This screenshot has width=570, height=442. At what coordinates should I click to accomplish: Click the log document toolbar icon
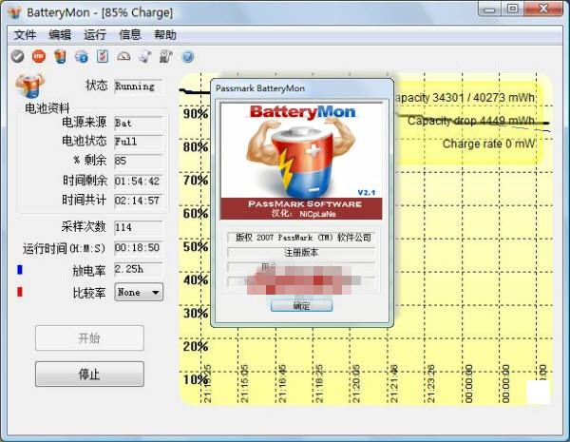tap(144, 56)
